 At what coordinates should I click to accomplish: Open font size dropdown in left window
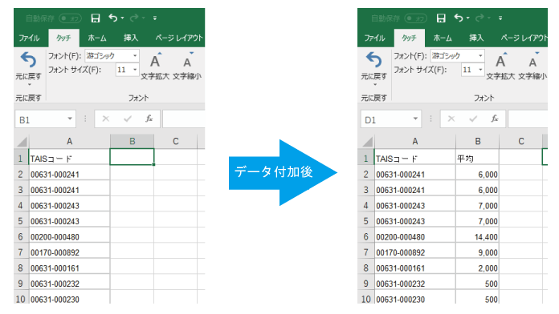coord(135,70)
